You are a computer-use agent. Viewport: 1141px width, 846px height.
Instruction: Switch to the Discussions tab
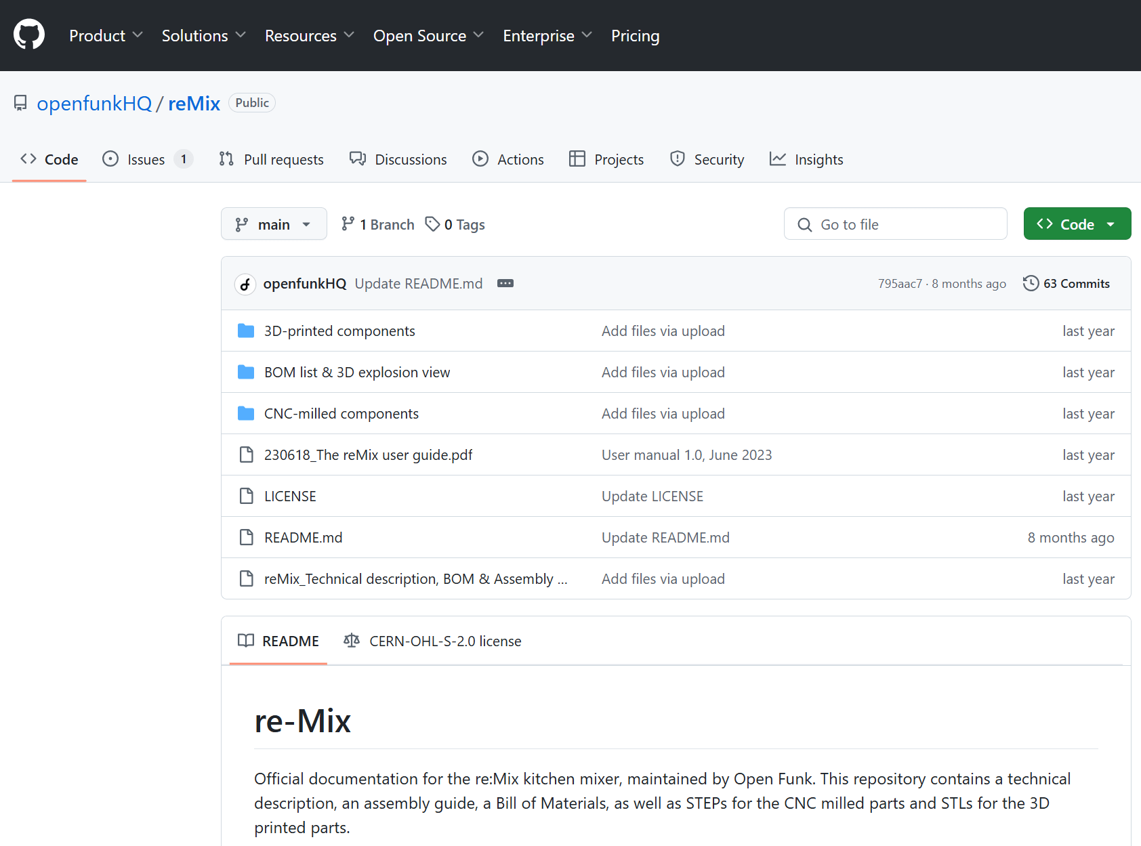[x=398, y=159]
